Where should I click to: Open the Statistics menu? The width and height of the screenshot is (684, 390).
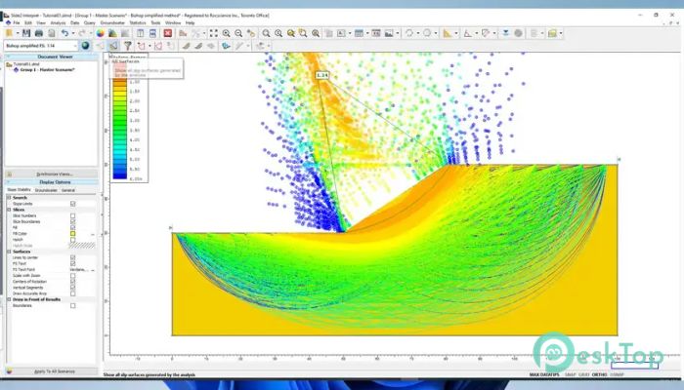coord(138,22)
